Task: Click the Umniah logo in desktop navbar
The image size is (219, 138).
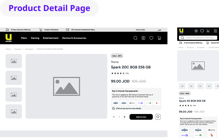Action: coord(9,38)
